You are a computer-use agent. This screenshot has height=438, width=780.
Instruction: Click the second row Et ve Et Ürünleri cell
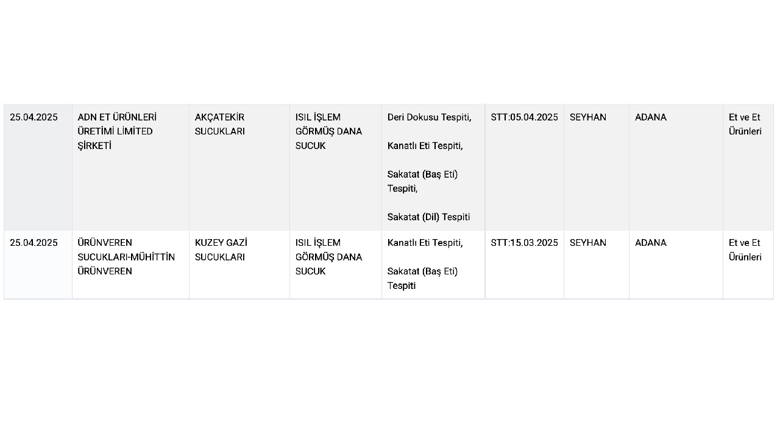(x=748, y=265)
